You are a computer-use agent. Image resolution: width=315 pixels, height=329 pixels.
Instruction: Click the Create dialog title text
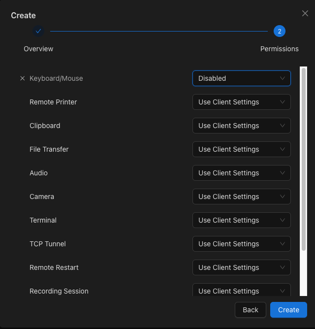[x=23, y=16]
